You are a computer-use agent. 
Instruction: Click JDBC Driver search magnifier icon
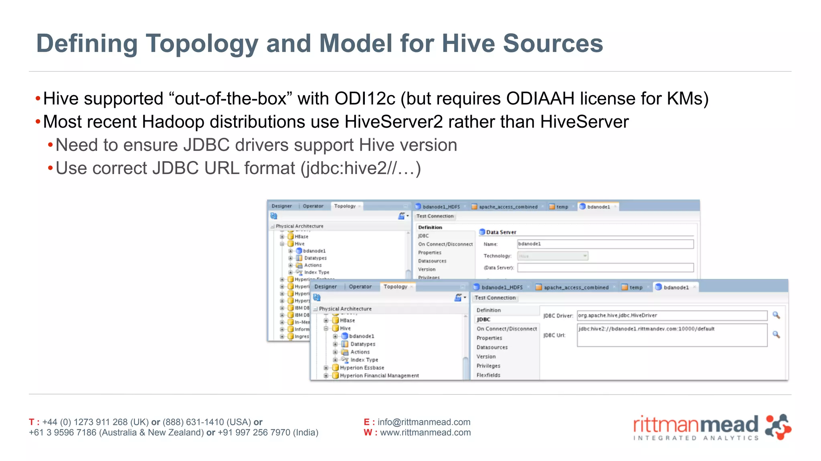pyautogui.click(x=776, y=315)
